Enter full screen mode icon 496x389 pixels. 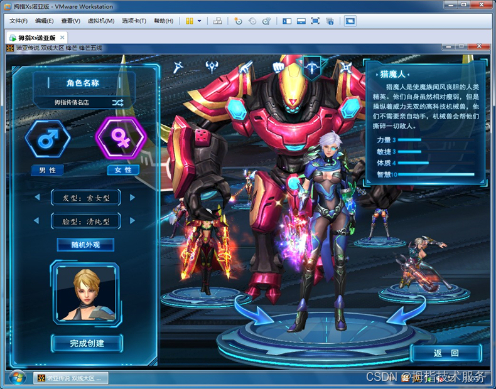coord(315,21)
